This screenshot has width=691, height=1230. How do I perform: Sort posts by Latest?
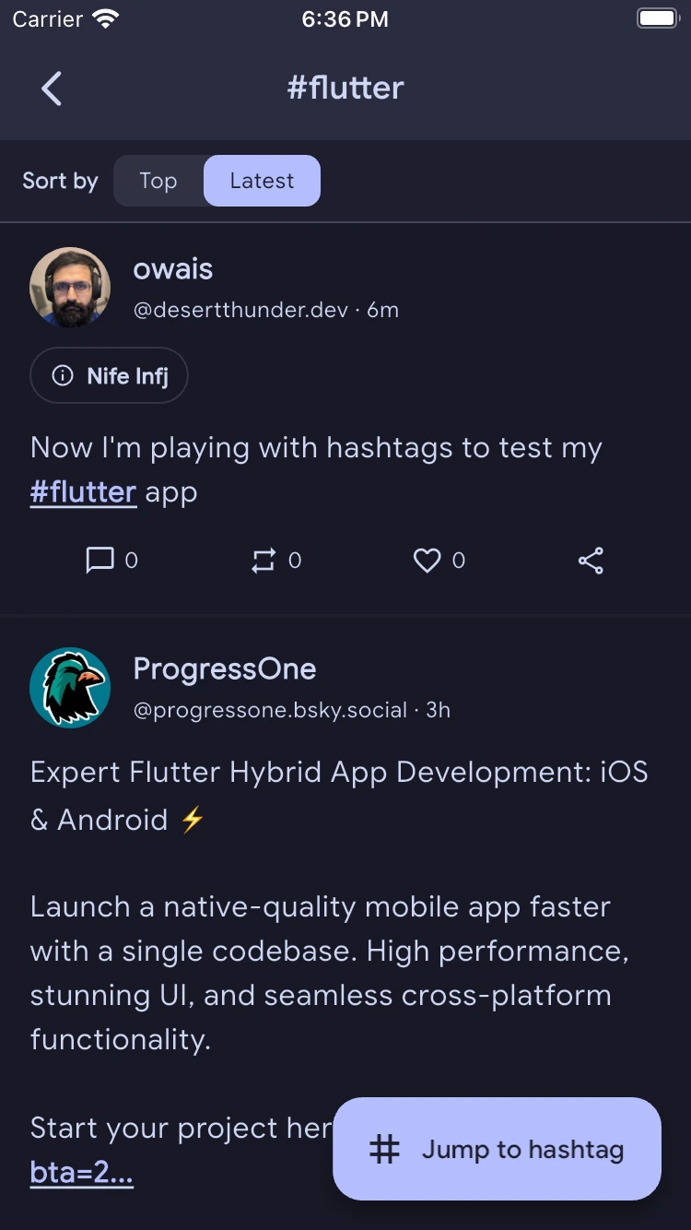tap(262, 181)
